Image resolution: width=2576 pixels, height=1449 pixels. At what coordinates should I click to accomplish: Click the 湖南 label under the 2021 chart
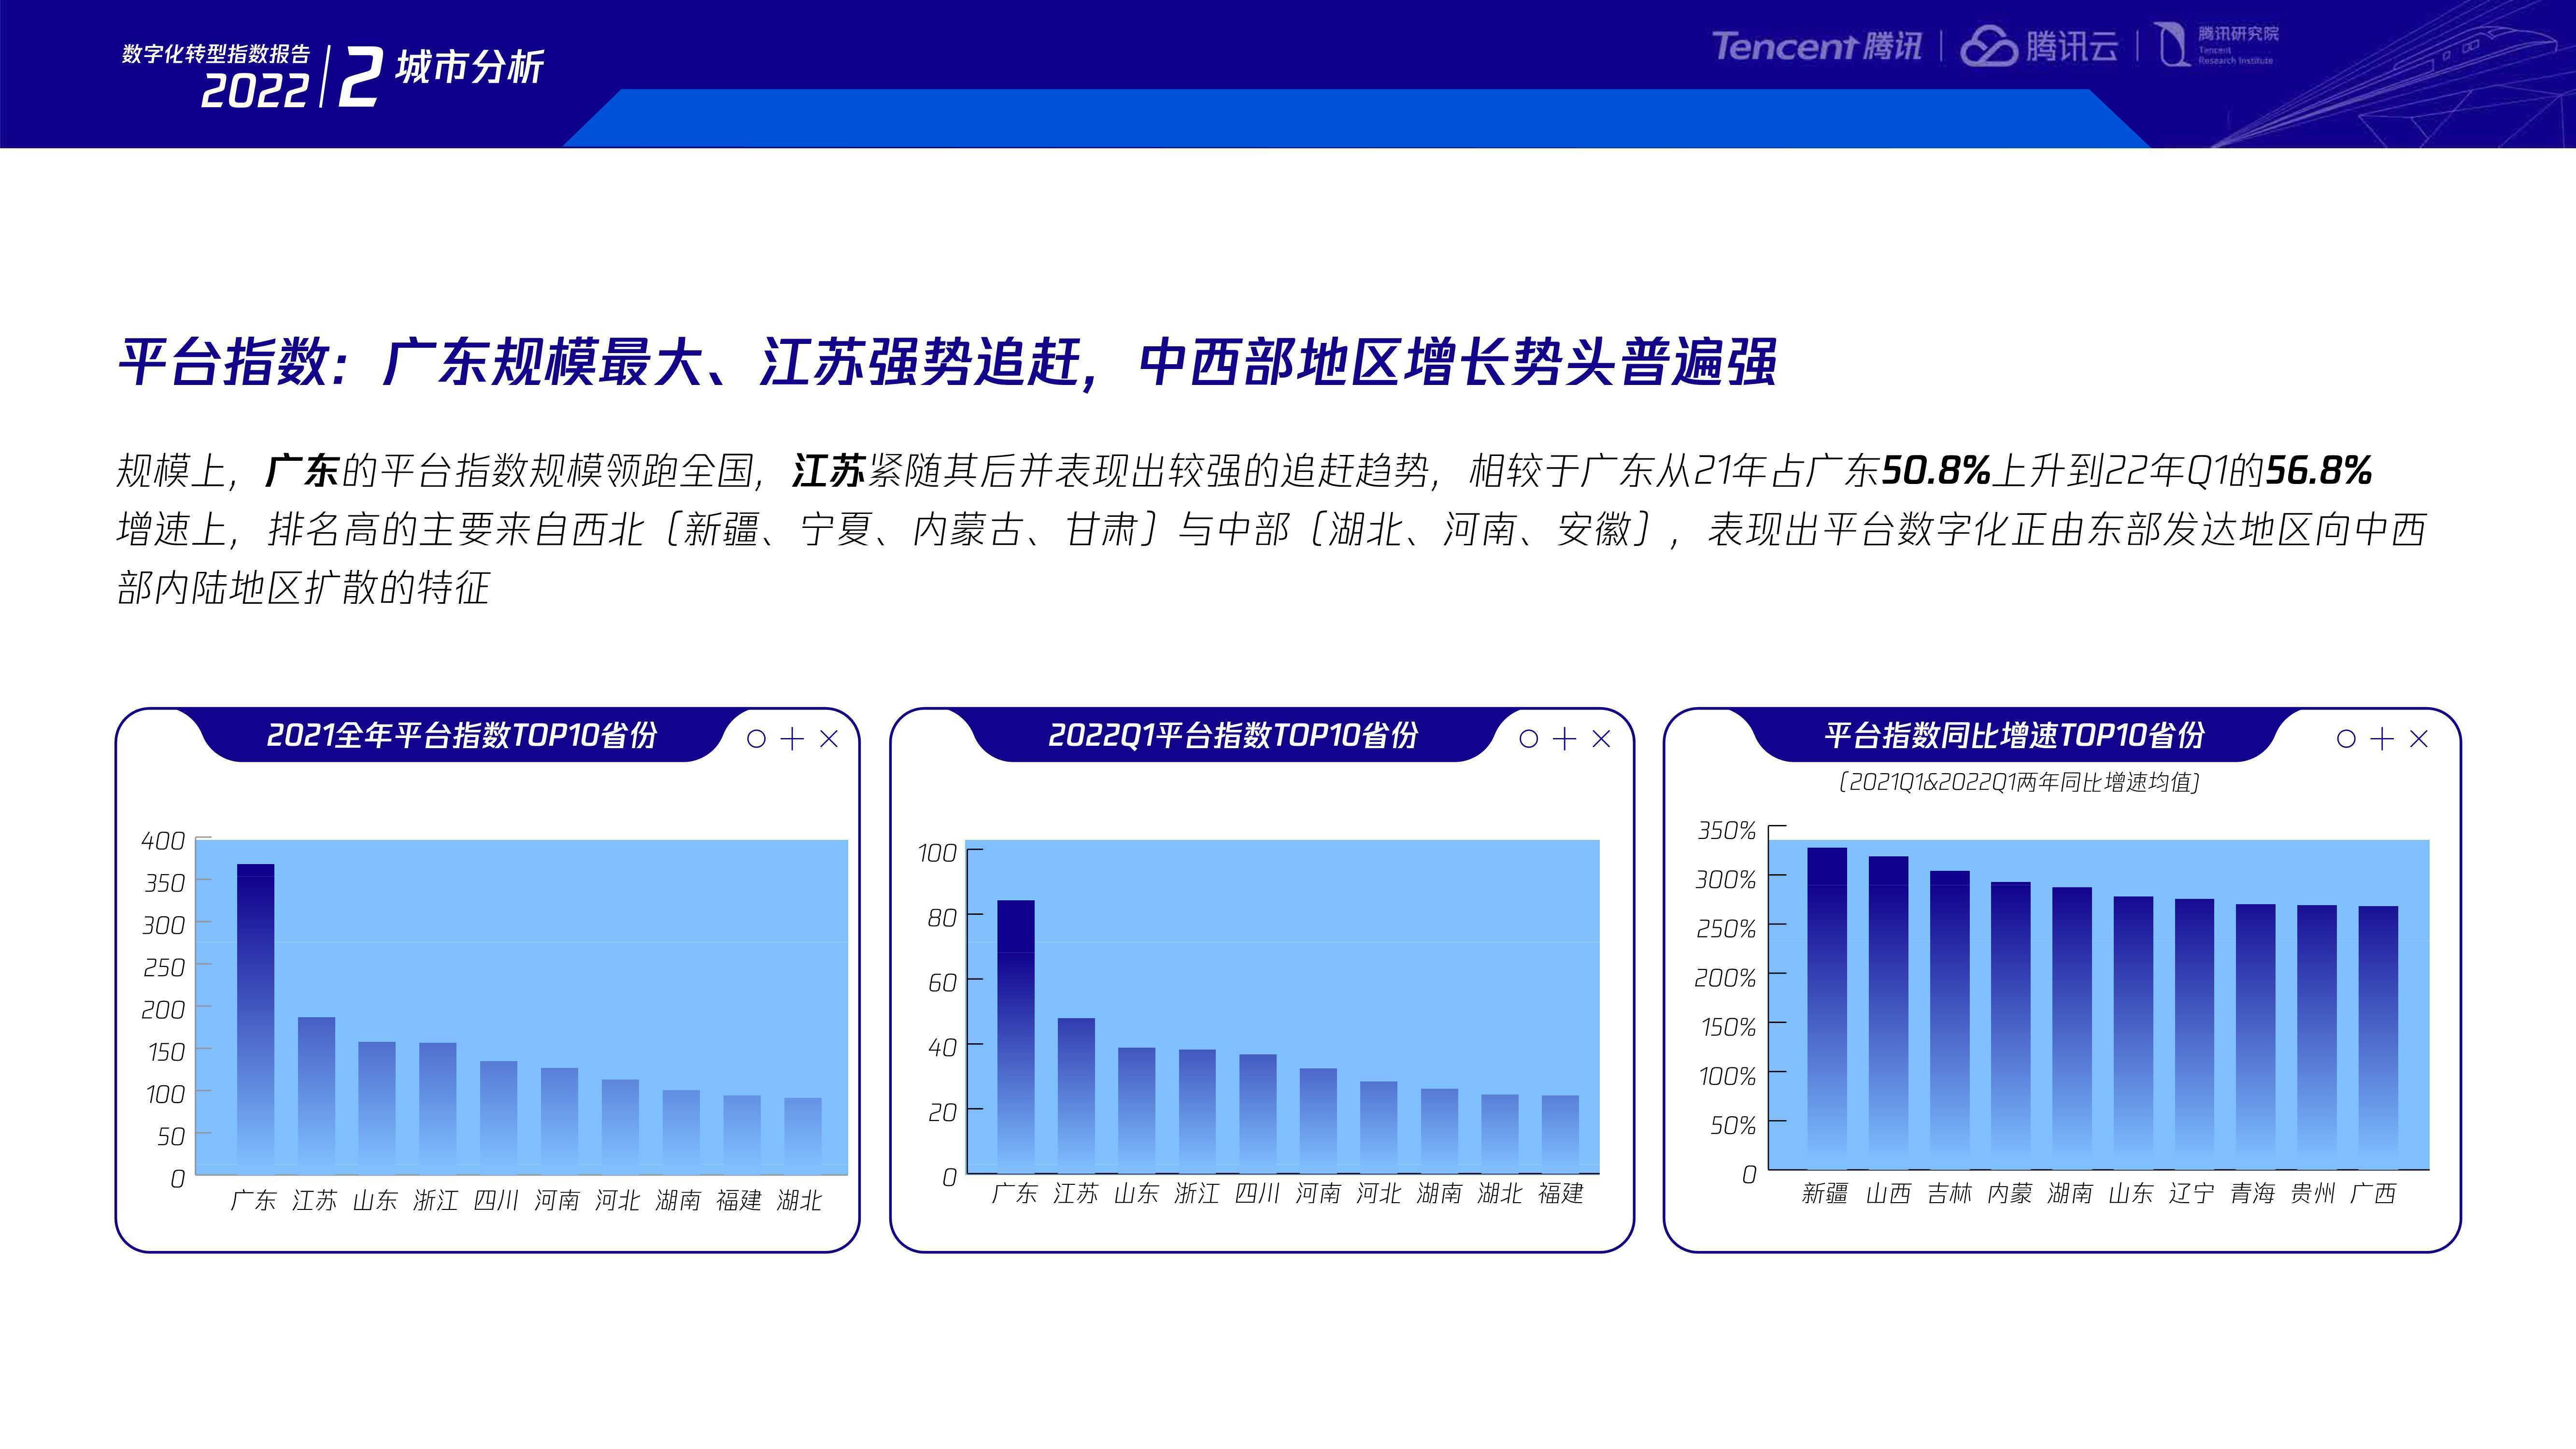point(678,1200)
